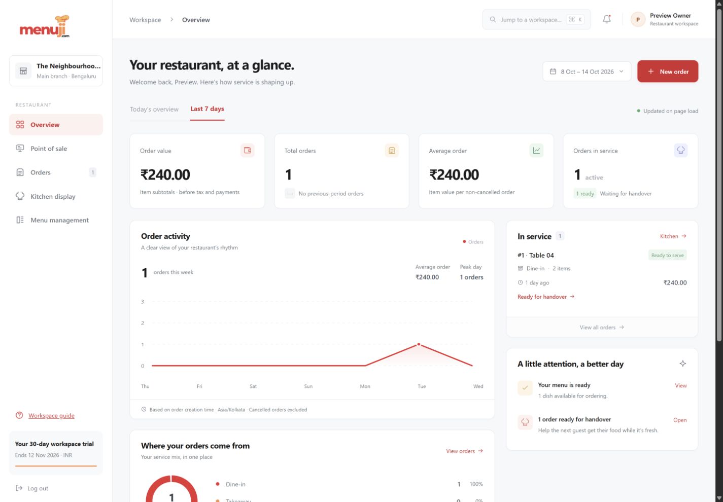Click the search magnifier icon

coord(493,20)
